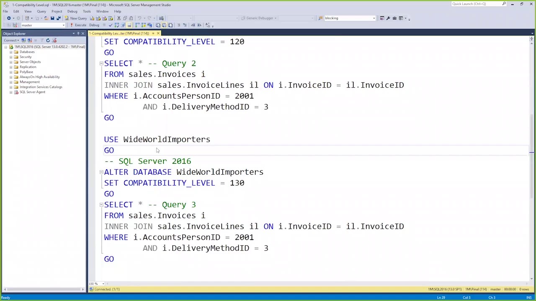Click the Decrease Indent icon
536x301 pixels.
(x=193, y=25)
